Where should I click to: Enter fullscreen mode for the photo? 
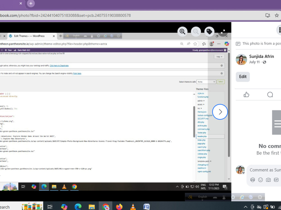(223, 32)
